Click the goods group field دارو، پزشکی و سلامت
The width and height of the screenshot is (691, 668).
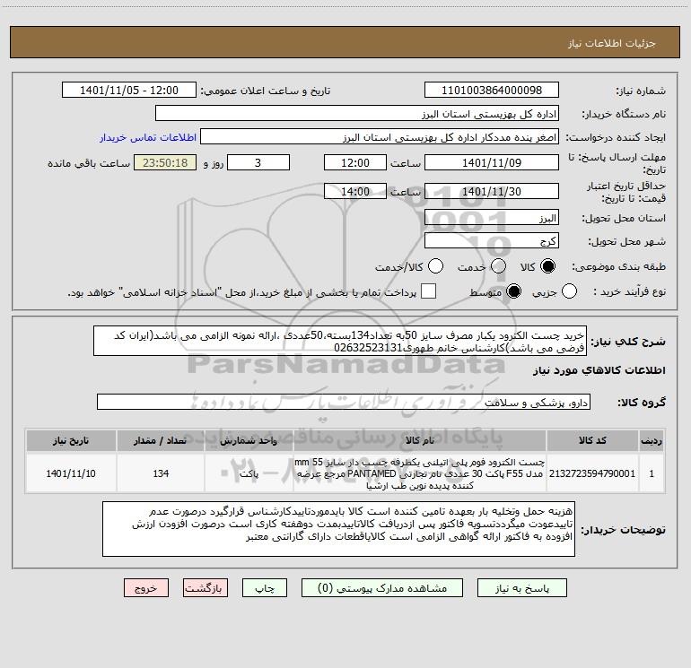click(x=344, y=402)
